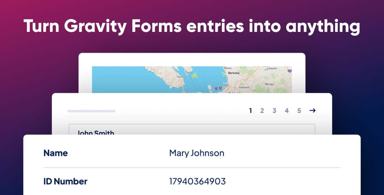Viewport: 384px width, 195px height.
Task: Select the last page, page 5
Action: click(x=299, y=110)
